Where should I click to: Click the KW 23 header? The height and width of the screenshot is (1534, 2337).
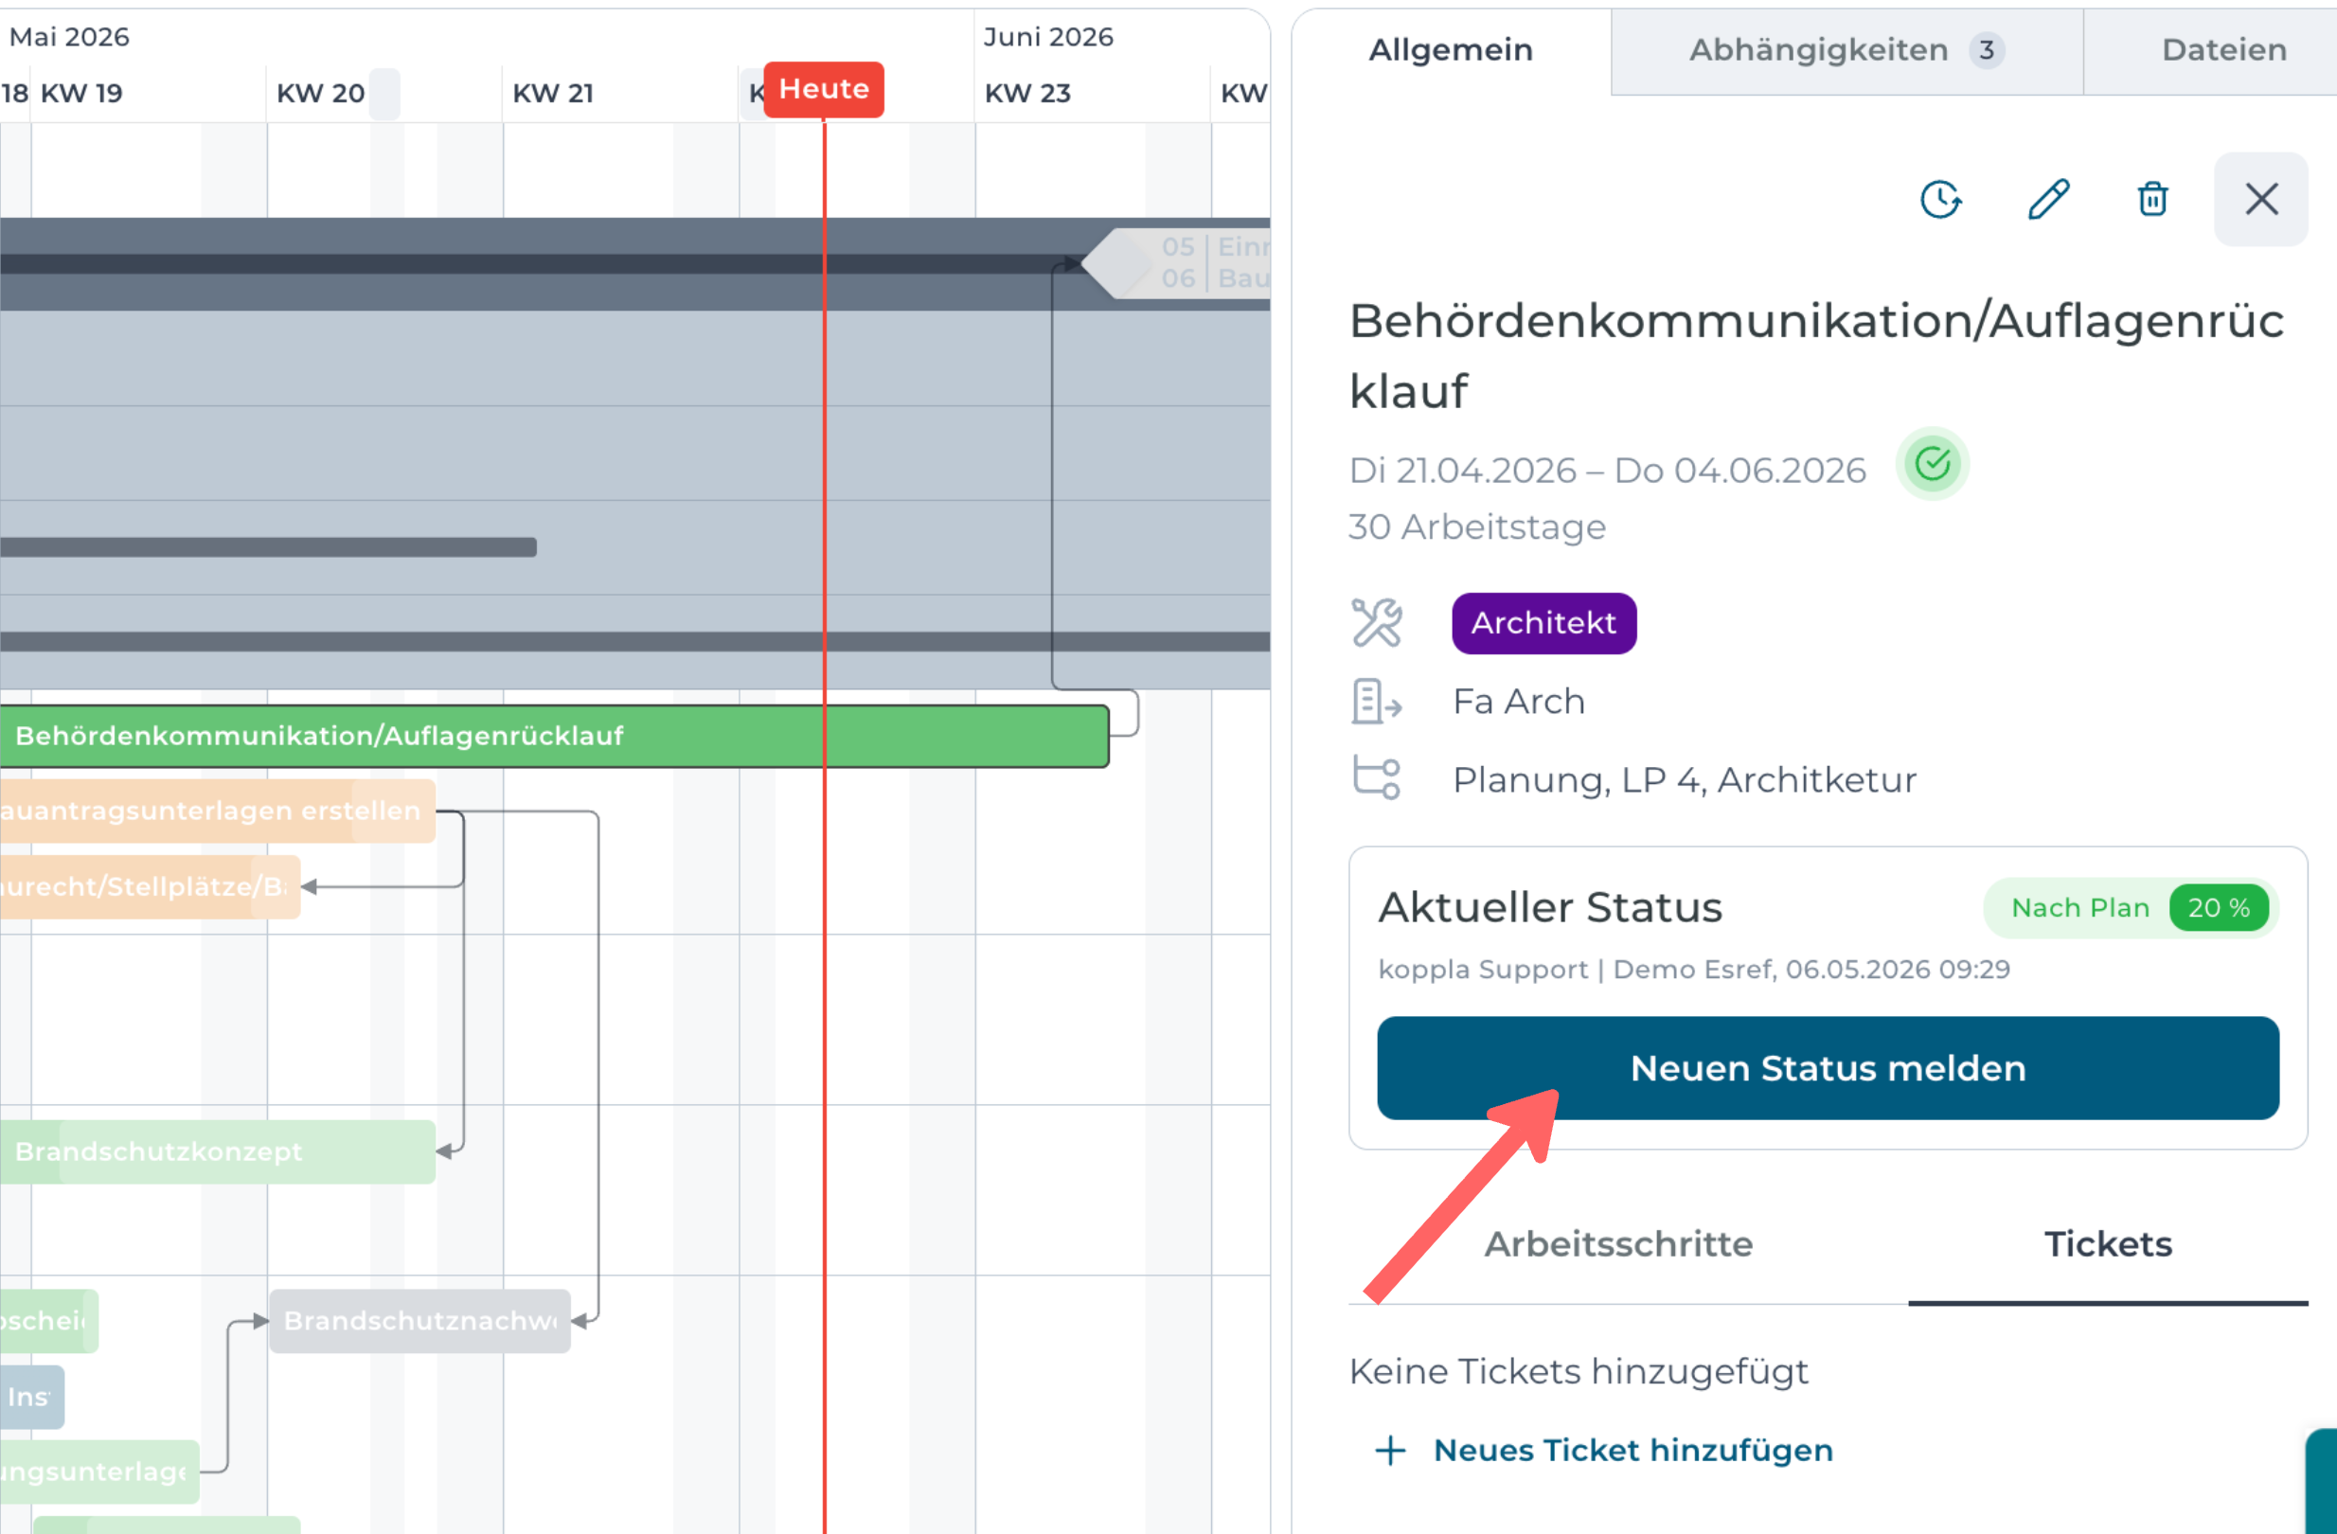coord(1027,94)
